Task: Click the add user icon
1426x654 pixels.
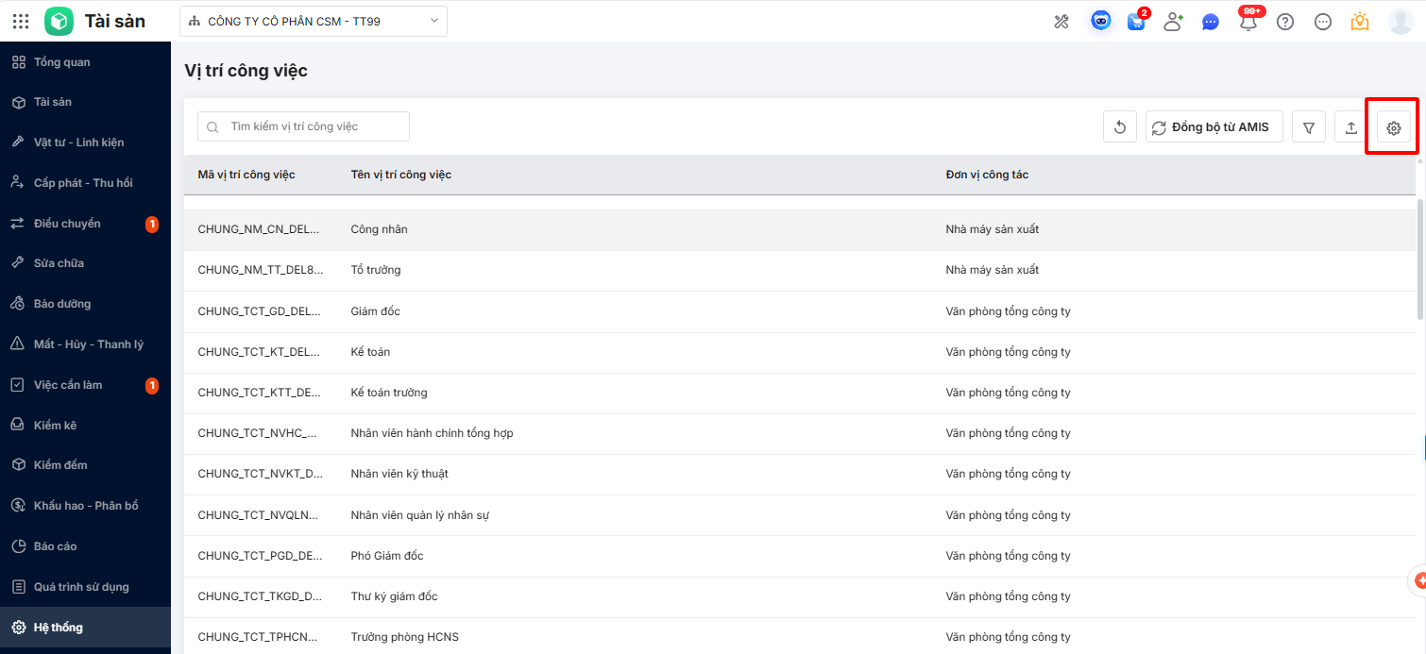Action: [1173, 22]
